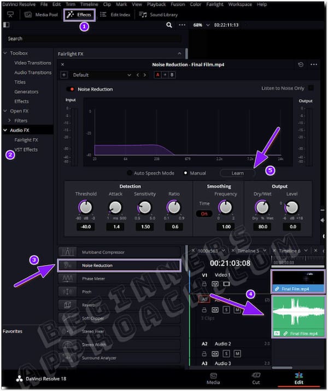Select Audio Transitions in the Toolbox
Image resolution: width=328 pixels, height=391 pixels.
[33, 73]
